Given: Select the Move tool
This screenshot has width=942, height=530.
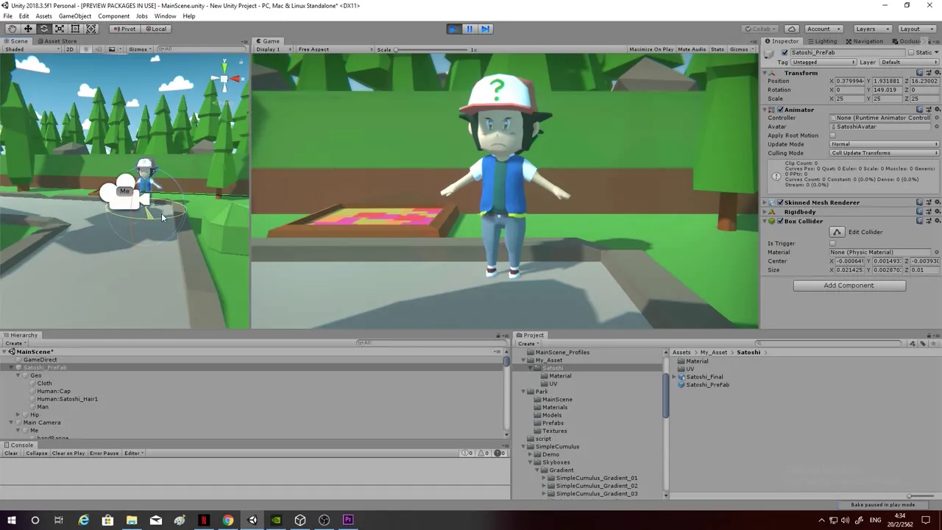Looking at the screenshot, I should click(x=28, y=29).
